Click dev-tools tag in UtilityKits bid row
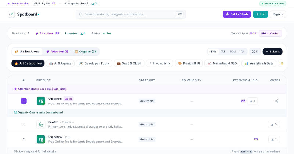Image resolution: width=294 pixels, height=154 pixels. pyautogui.click(x=147, y=101)
